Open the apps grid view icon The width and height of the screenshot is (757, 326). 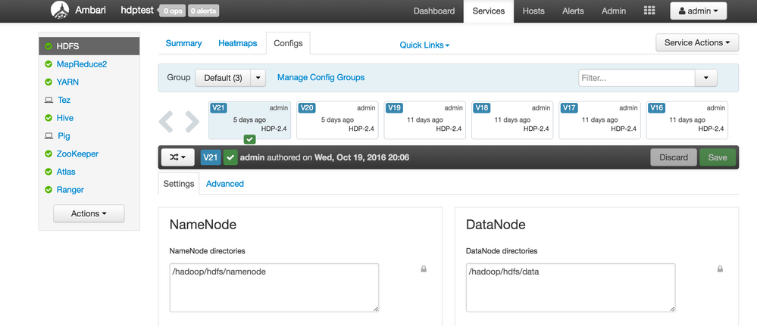coord(649,11)
